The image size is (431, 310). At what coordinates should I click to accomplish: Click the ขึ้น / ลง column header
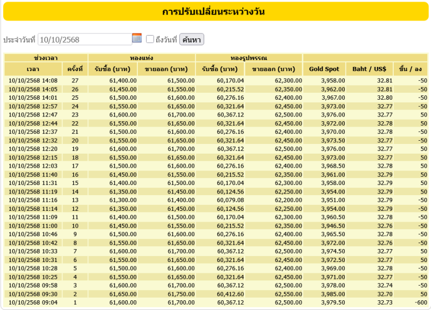click(411, 69)
